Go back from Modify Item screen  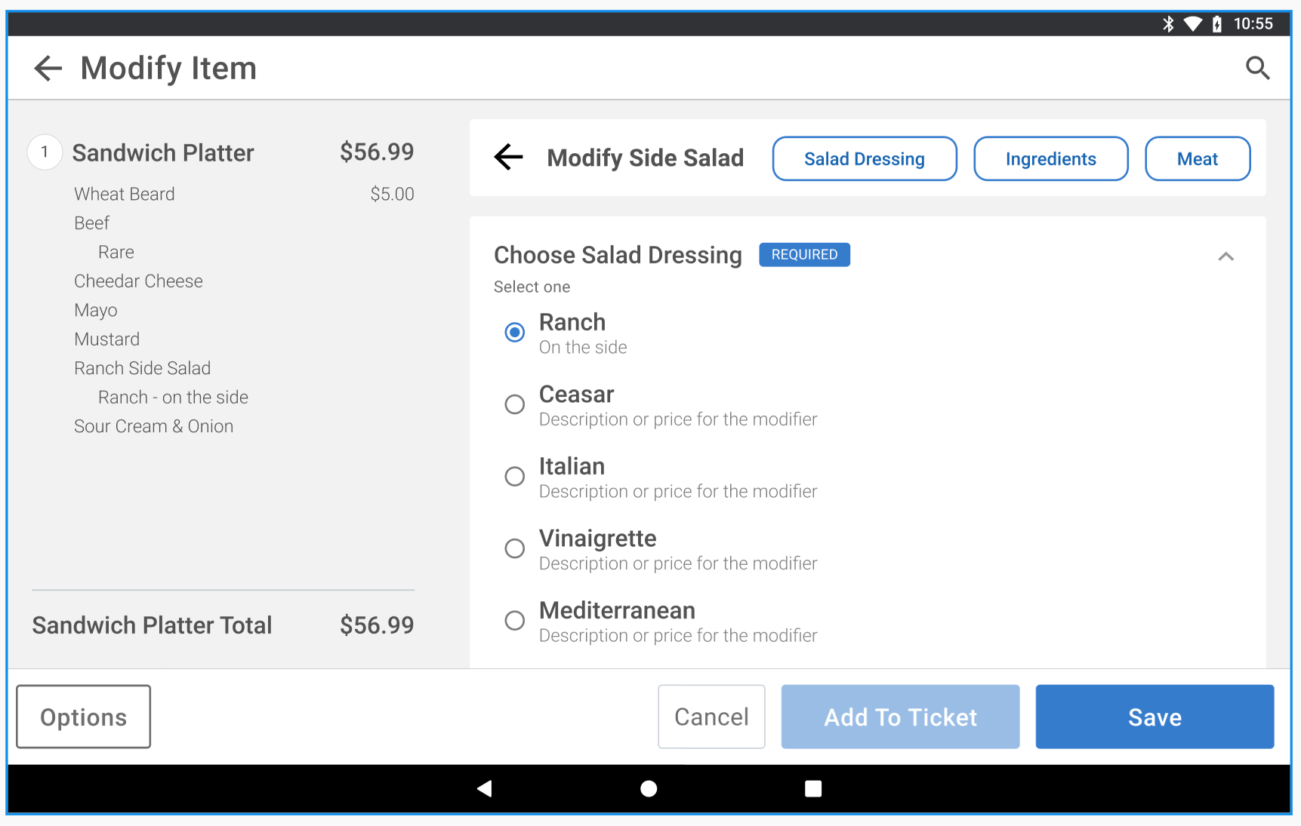(48, 69)
